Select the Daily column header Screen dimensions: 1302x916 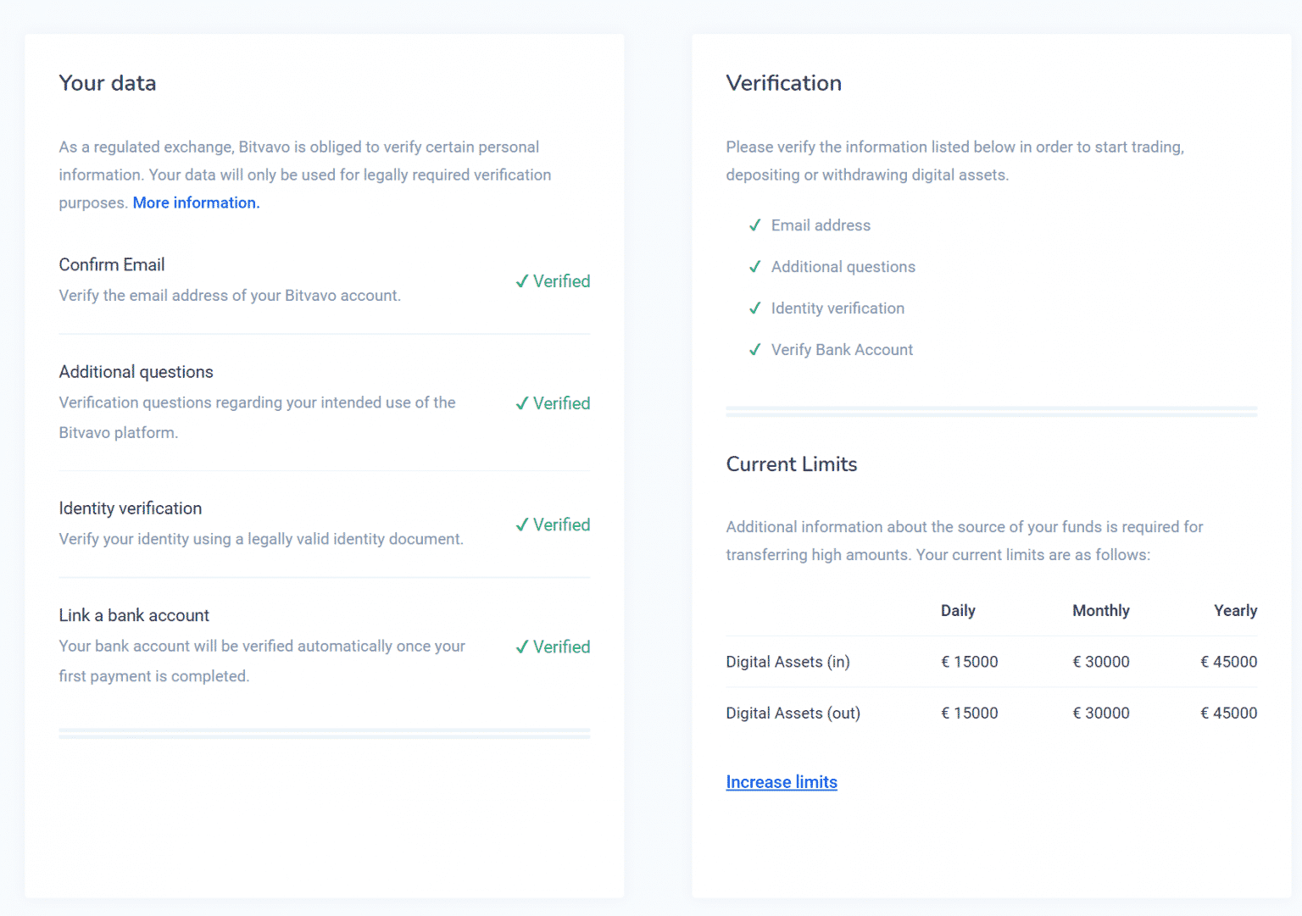coord(958,610)
